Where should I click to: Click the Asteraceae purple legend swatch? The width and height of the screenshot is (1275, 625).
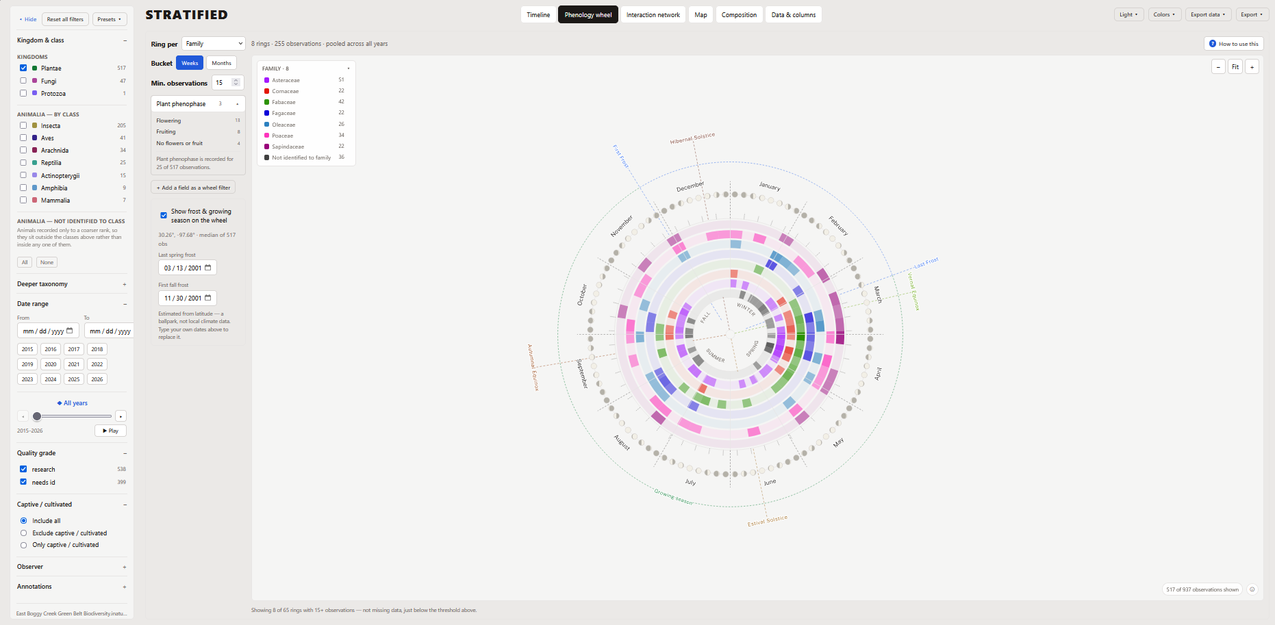pos(266,80)
